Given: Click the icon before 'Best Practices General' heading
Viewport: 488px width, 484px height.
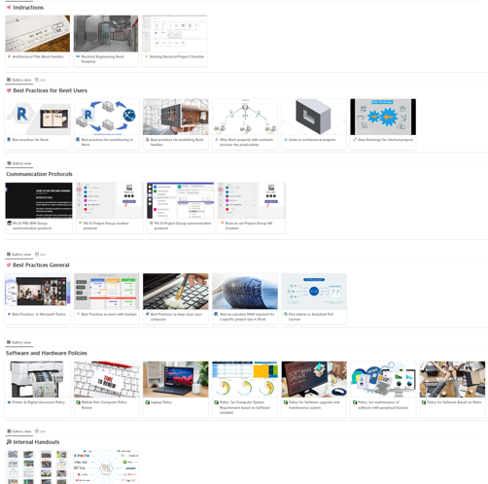Looking at the screenshot, I should pos(9,265).
